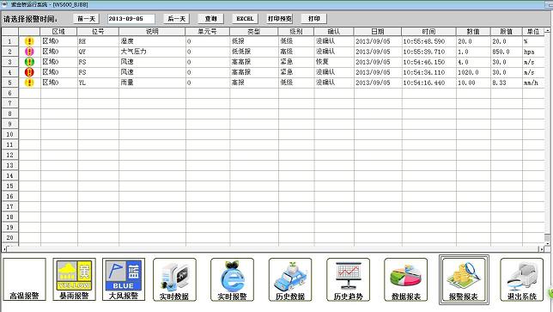Screen dimensions: 553x312
Task: Click the 退出系统 exit system icon
Action: click(521, 279)
